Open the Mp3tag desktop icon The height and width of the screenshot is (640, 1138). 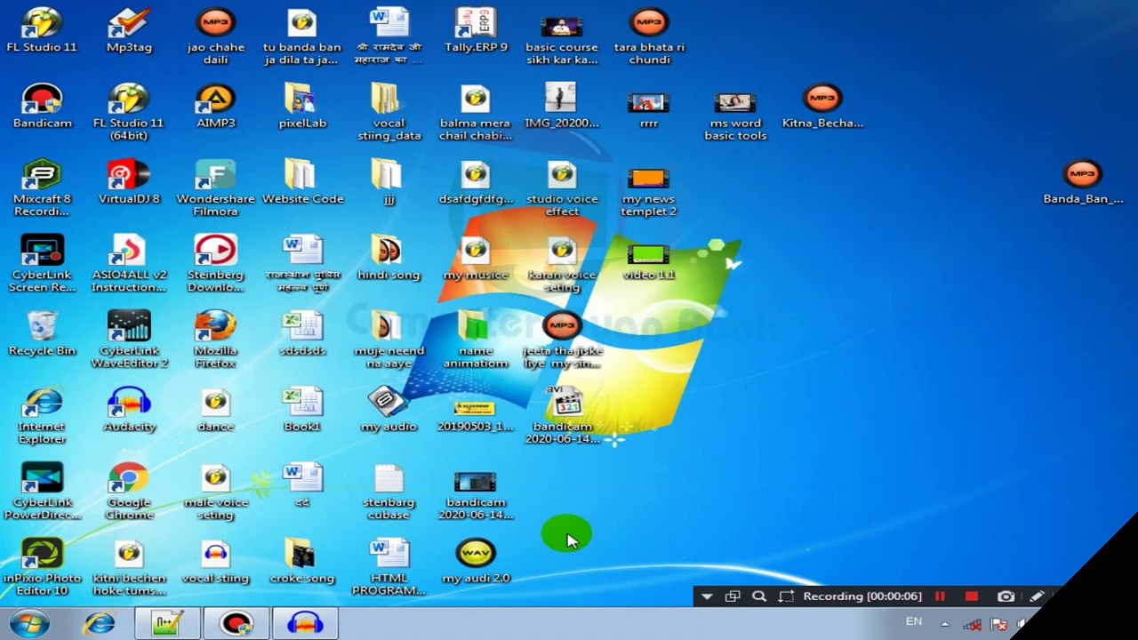tap(129, 30)
